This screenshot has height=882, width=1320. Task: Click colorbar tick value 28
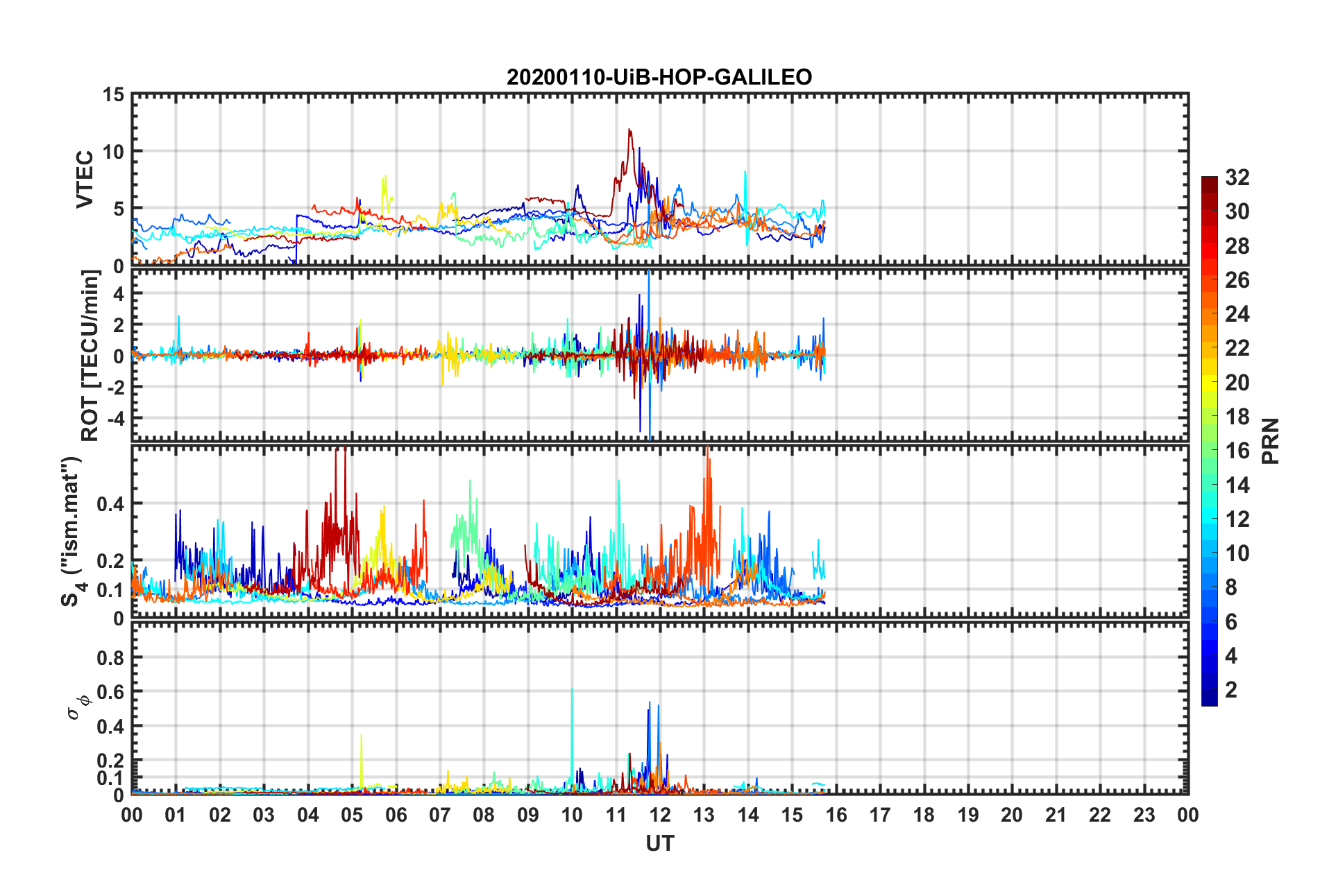pyautogui.click(x=1237, y=246)
